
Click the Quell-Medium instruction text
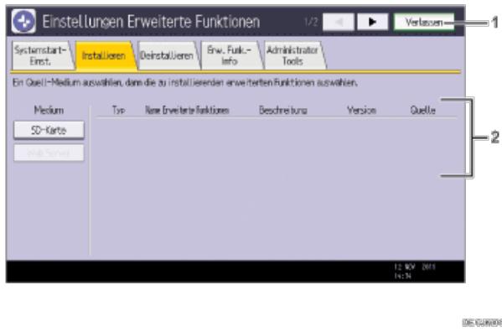pos(185,83)
